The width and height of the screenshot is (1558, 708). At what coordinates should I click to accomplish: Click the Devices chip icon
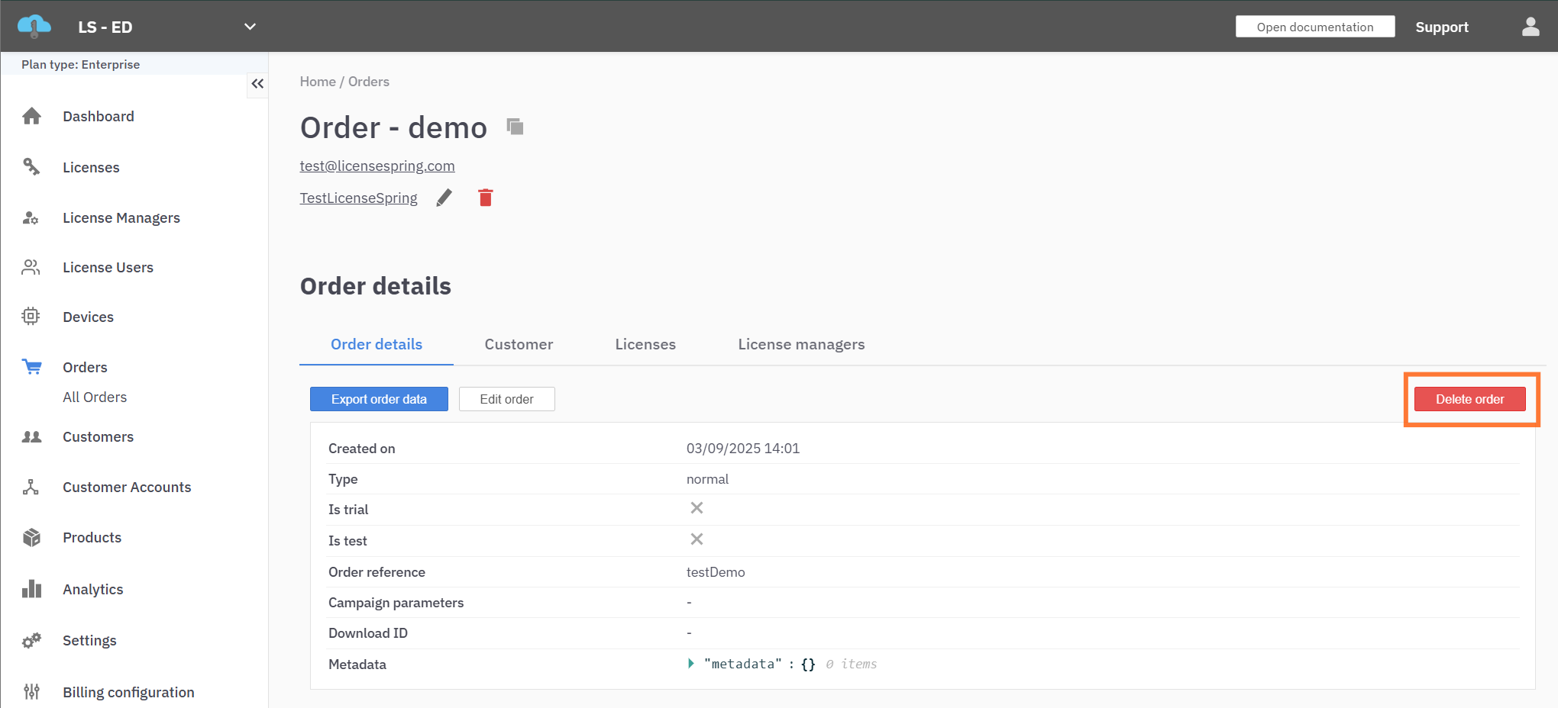click(31, 317)
